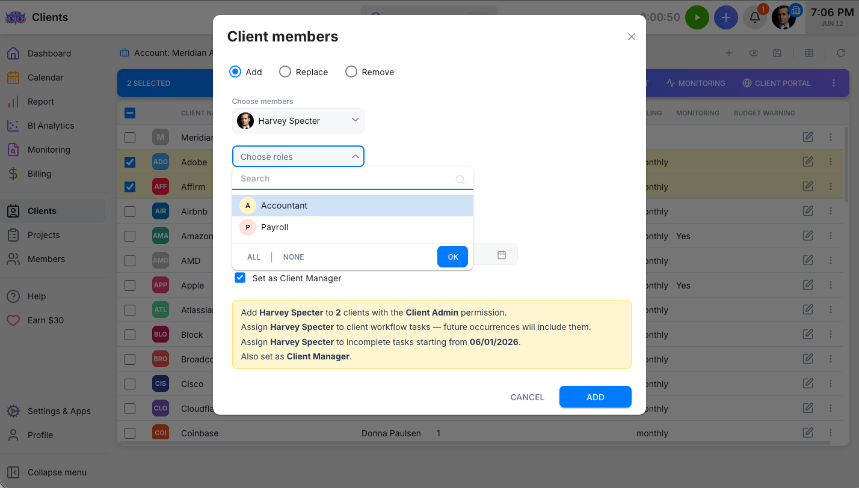This screenshot has height=488, width=859.
Task: Choose NONE in roles dropdown
Action: coord(294,257)
